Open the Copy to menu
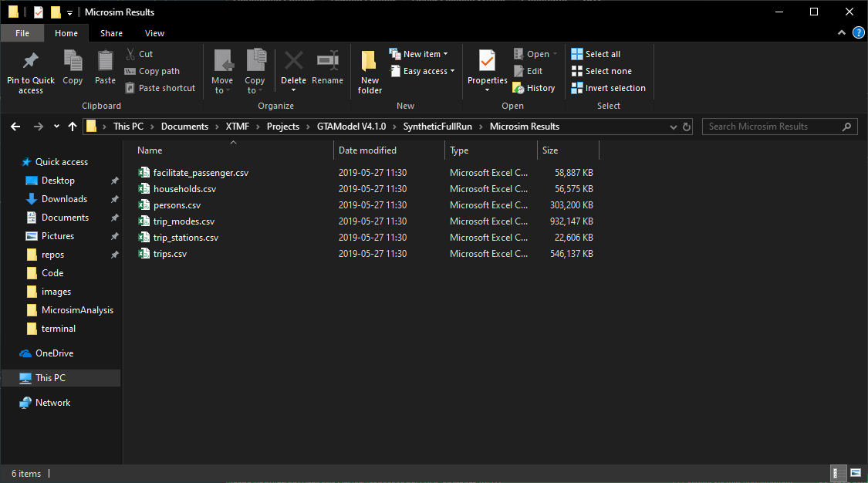Viewport: 868px width, 483px height. point(255,72)
